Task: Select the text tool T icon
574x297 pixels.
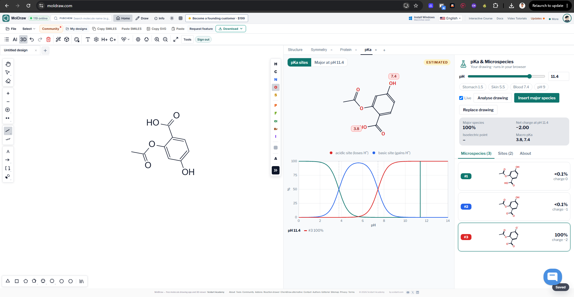Action: coord(88,39)
